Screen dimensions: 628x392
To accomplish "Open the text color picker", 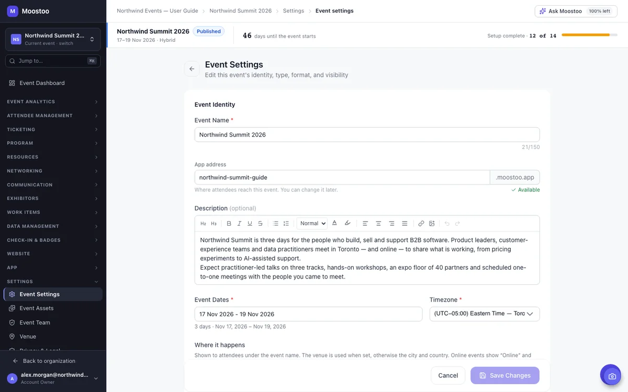I will tap(334, 224).
